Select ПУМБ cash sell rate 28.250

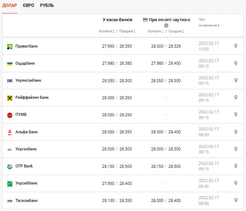point(125,115)
